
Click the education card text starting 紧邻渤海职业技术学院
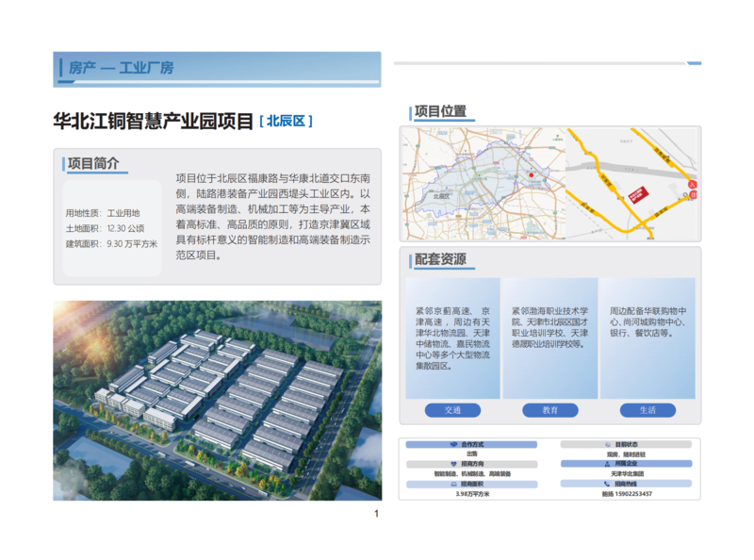click(550, 327)
